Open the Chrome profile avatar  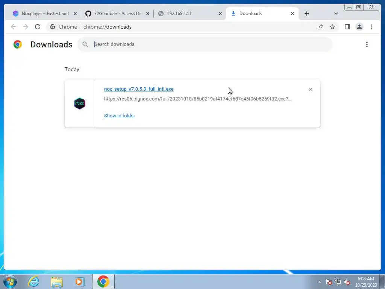pos(359,27)
